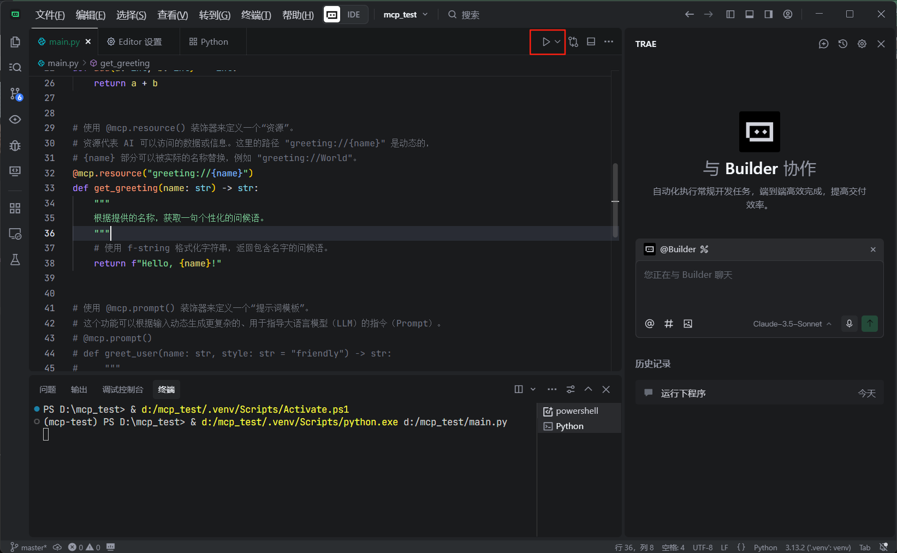The width and height of the screenshot is (897, 553).
Task: Open the 运行下程序 history entry
Action: (759, 393)
